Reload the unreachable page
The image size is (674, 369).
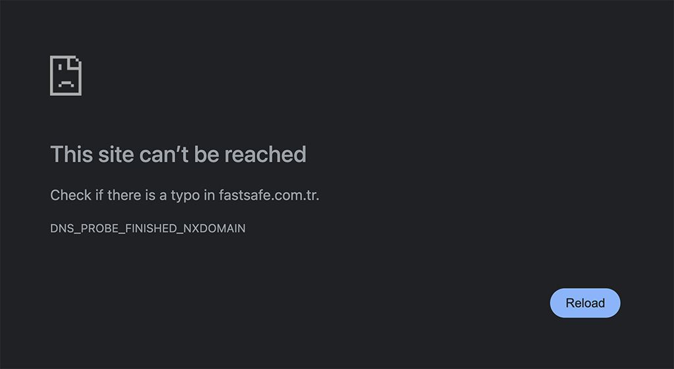click(585, 303)
